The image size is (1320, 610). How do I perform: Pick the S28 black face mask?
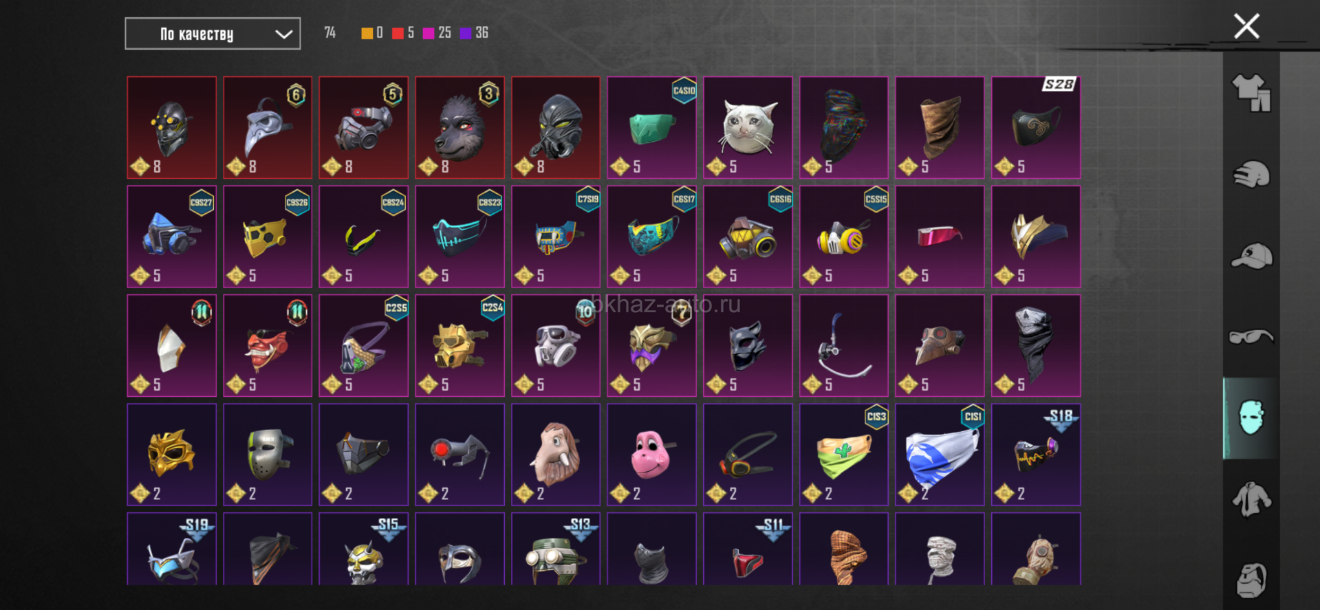[x=1036, y=128]
